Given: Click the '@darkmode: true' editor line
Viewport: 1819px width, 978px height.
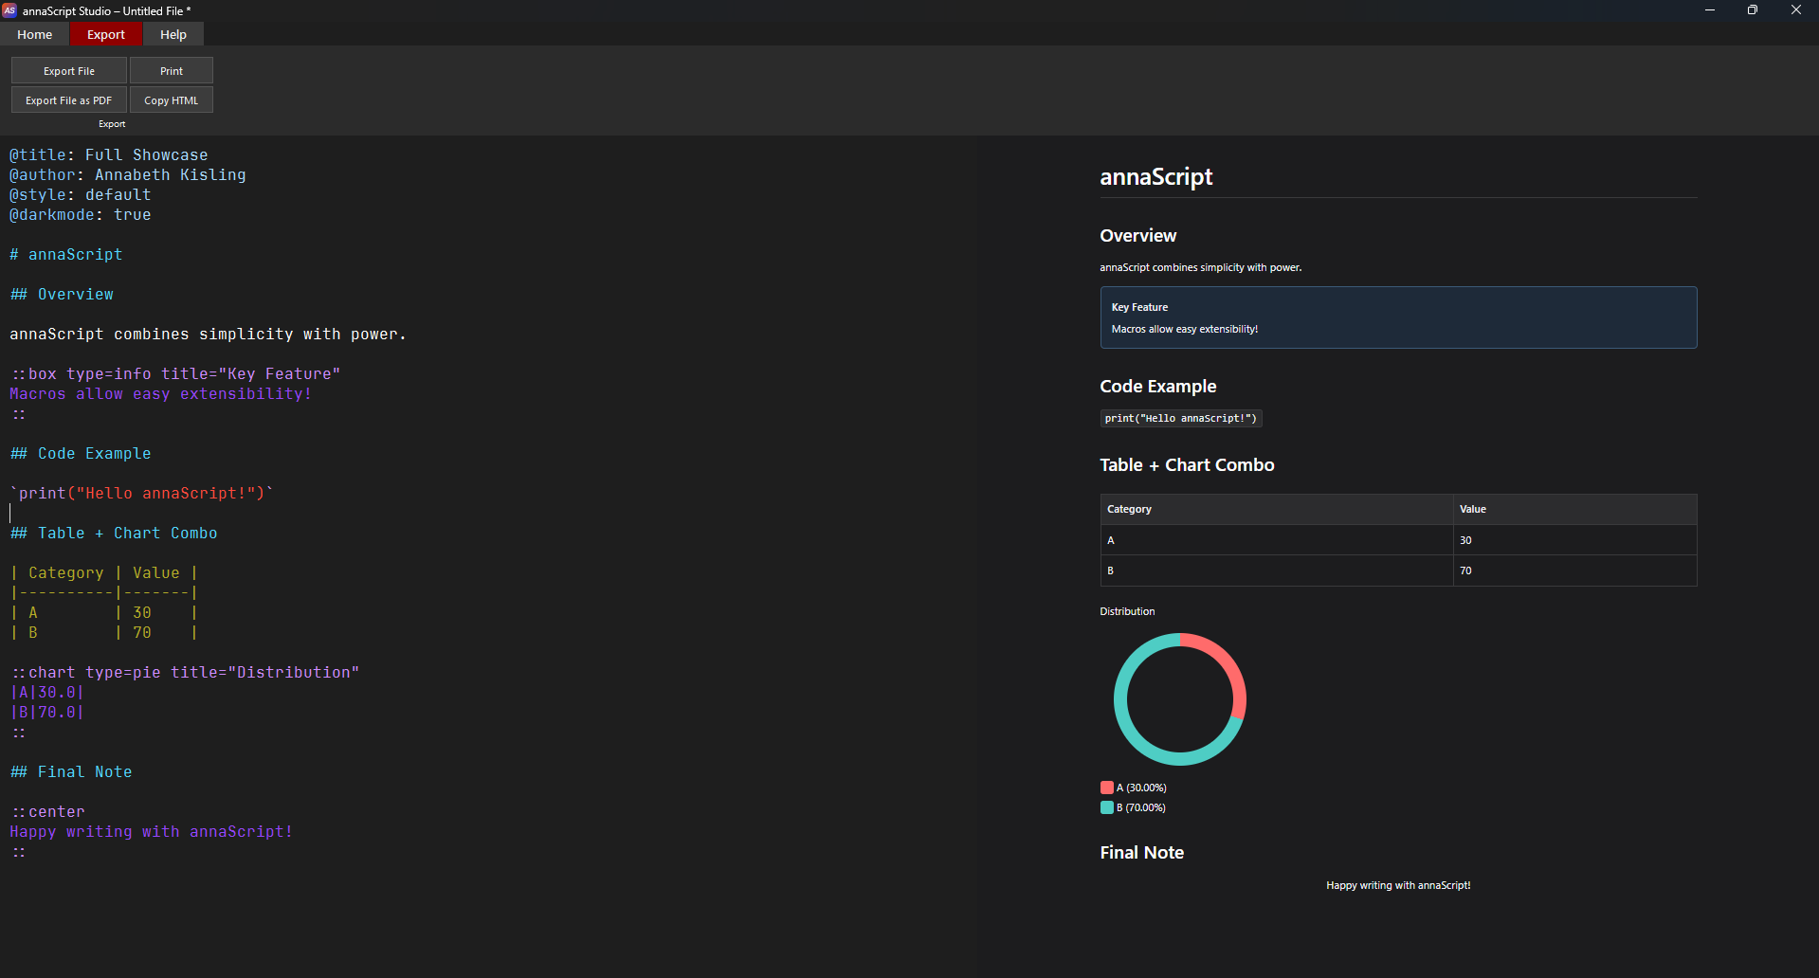Looking at the screenshot, I should tap(80, 215).
